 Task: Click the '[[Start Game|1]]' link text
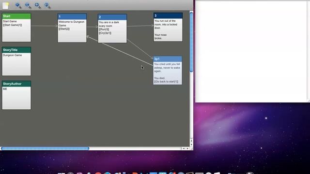pos(12,25)
